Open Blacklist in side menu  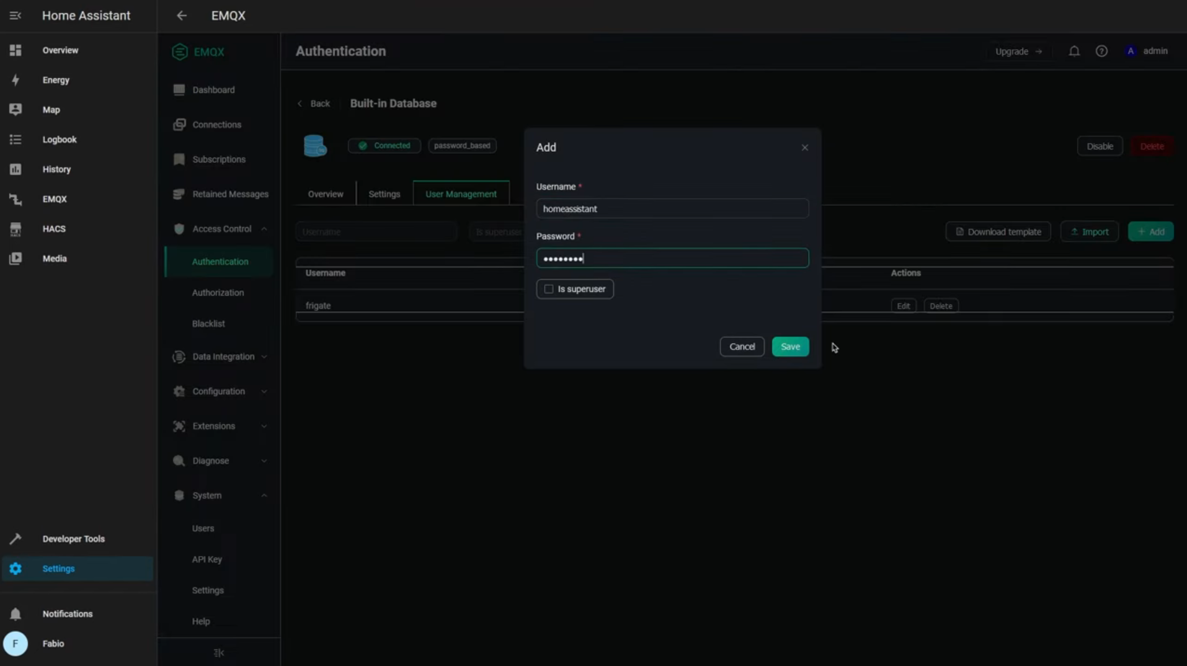(x=208, y=324)
